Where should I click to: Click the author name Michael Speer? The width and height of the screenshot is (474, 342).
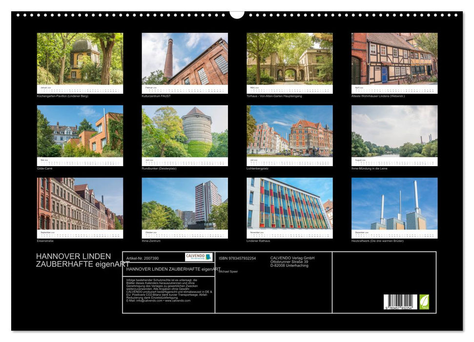(x=229, y=272)
